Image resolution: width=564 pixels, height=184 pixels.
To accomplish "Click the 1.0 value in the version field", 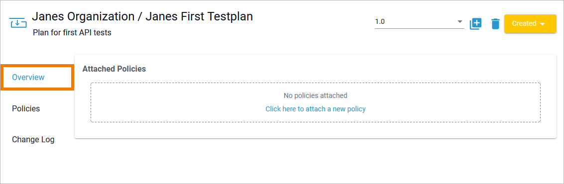I will pos(380,22).
